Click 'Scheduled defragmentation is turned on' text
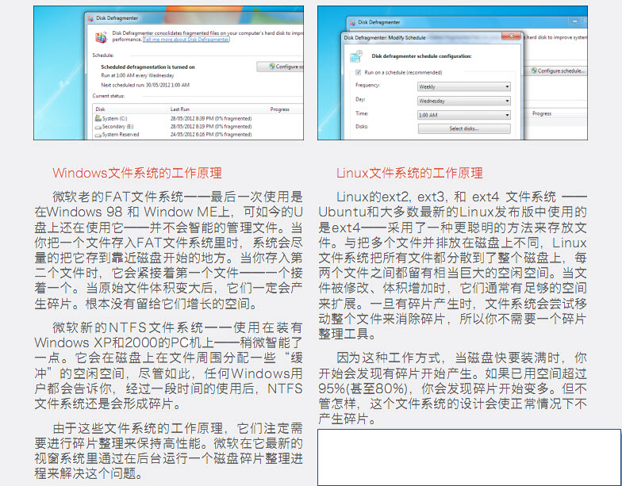The height and width of the screenshot is (486, 622). (x=148, y=67)
